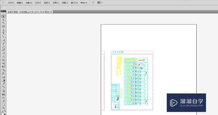Viewport: 218px width, 115px height.
Task: Open the Arrange Documents dropdown
Action: (x=100, y=3)
